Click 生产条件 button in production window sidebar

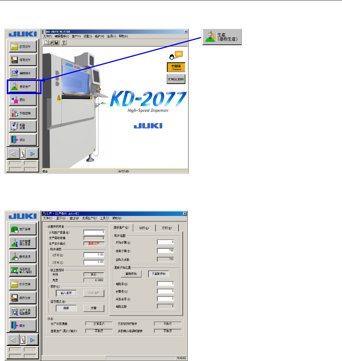coord(23,229)
